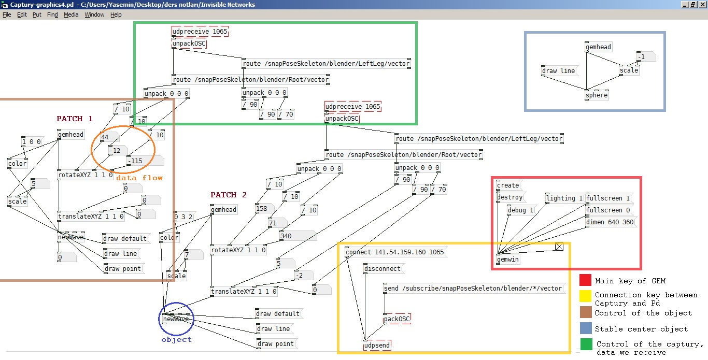Toggle the crossed checkbox connected to gemwin

click(559, 247)
